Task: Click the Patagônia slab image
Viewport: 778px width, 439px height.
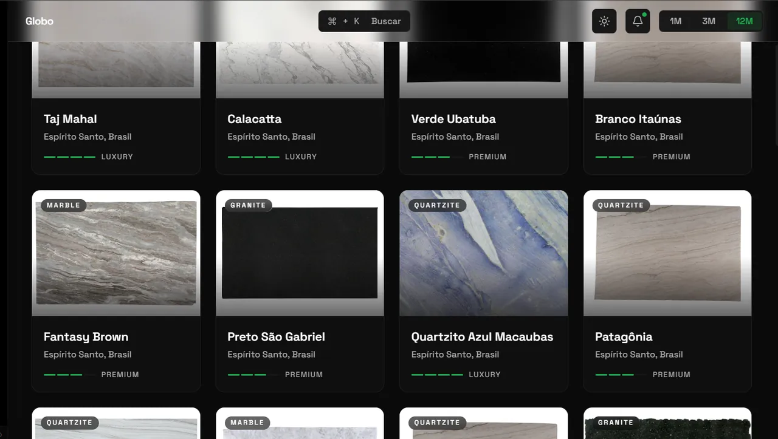Action: [x=667, y=253]
